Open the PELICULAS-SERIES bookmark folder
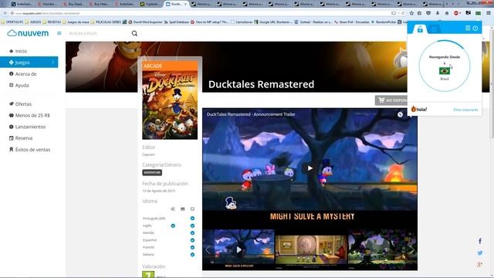Image resolution: width=494 pixels, height=278 pixels. tap(106, 22)
